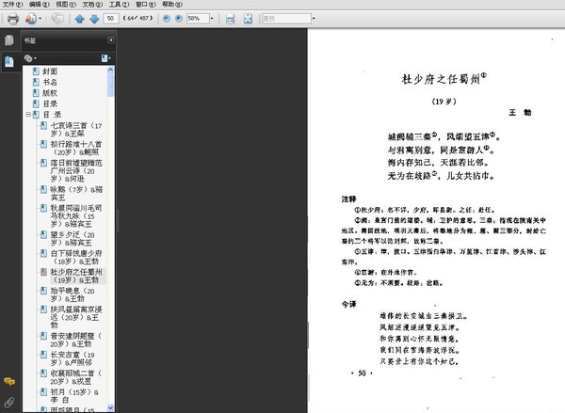Select the 始平晚息 bookmark
The width and height of the screenshot is (565, 413).
pyautogui.click(x=73, y=294)
